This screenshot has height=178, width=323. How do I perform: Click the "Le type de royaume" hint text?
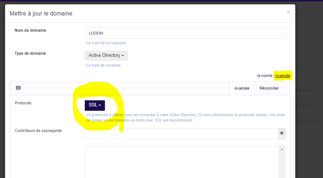tap(104, 65)
